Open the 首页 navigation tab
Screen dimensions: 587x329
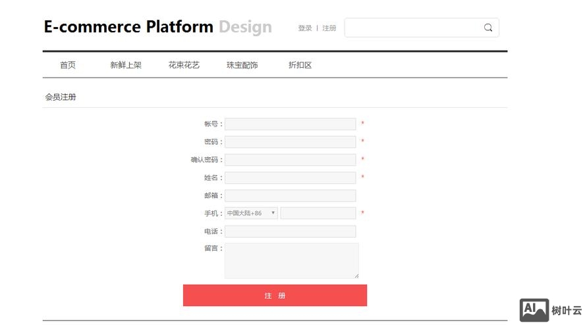(68, 65)
